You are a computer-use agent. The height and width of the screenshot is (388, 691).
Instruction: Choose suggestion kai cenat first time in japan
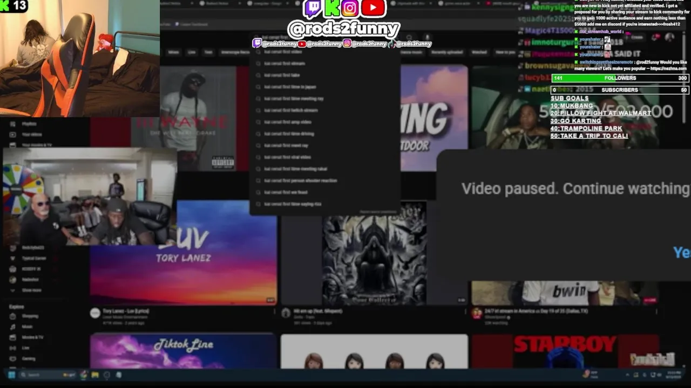tap(324, 87)
